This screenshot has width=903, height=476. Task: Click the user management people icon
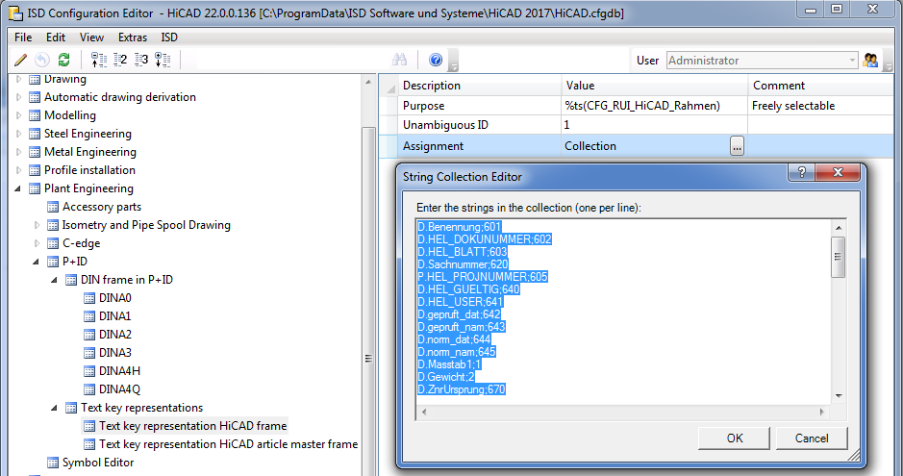pyautogui.click(x=870, y=60)
